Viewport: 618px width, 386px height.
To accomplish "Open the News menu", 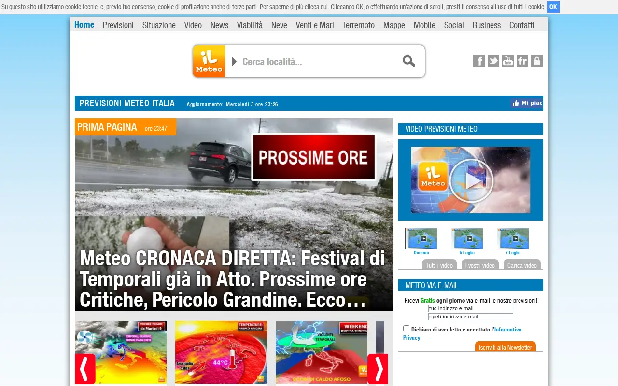I will pos(219,25).
